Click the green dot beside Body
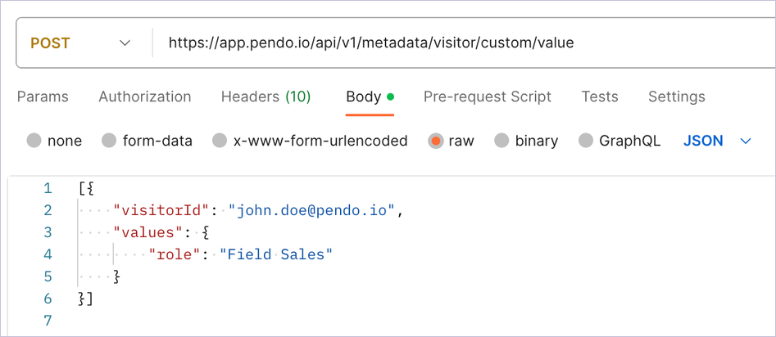776x337 pixels. [390, 97]
